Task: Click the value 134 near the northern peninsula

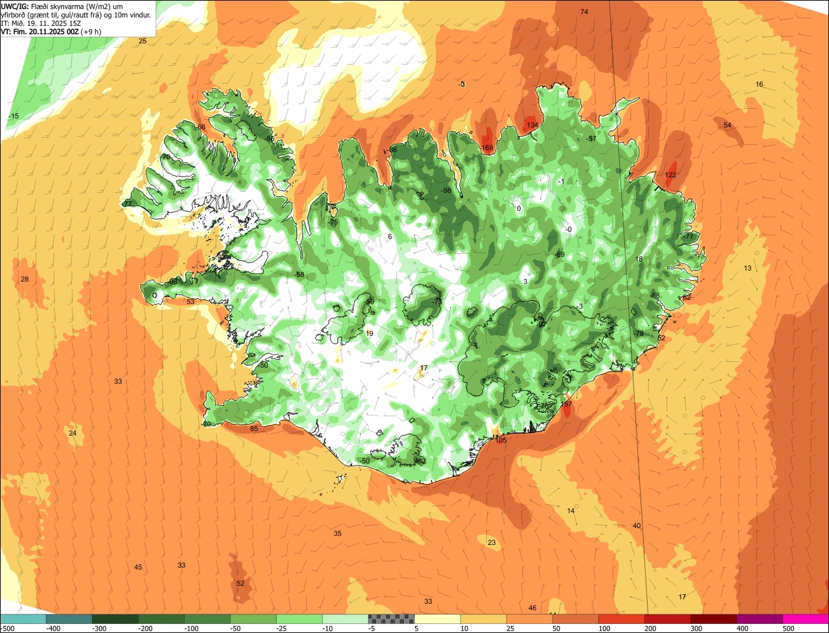Action: [532, 125]
